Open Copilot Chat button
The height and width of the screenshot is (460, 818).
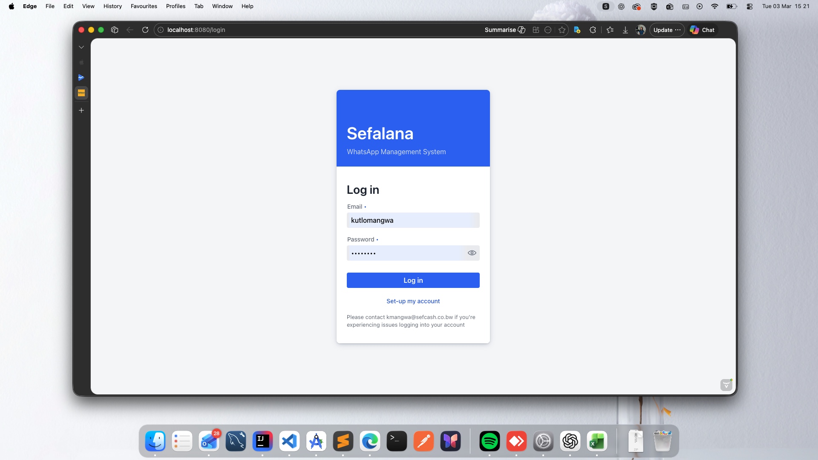tap(702, 30)
